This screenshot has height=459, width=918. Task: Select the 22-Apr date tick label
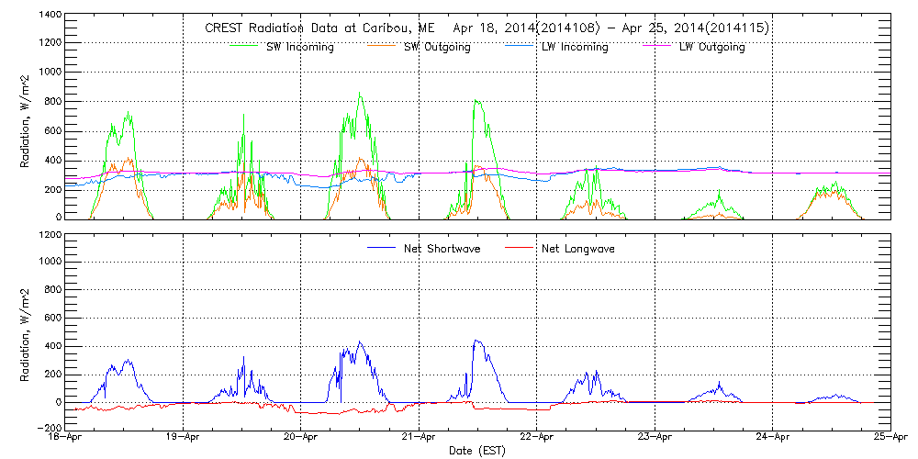537,439
